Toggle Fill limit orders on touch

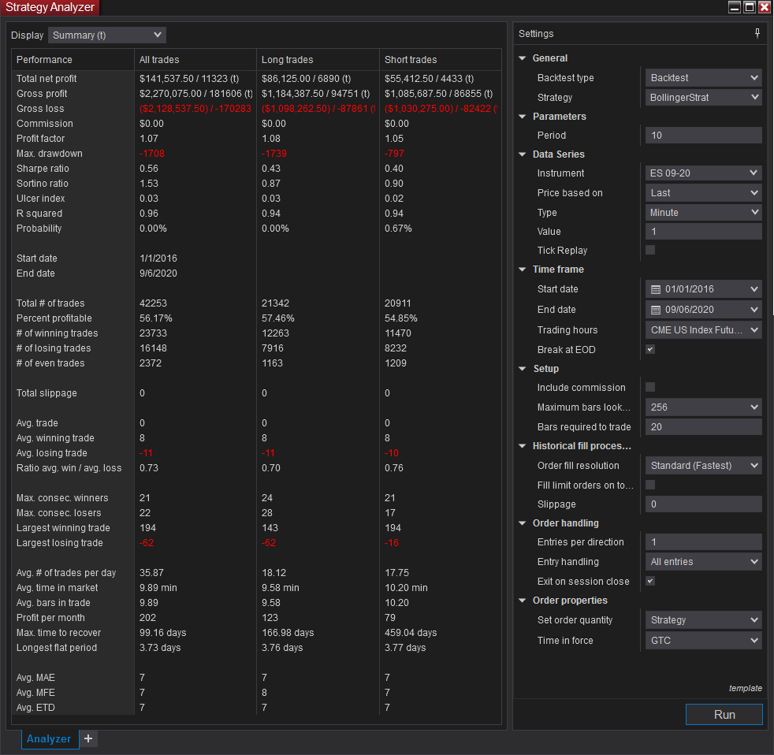pos(650,485)
